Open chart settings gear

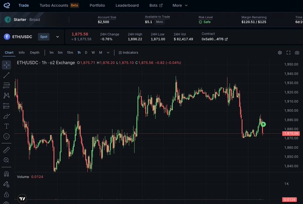tap(280, 52)
